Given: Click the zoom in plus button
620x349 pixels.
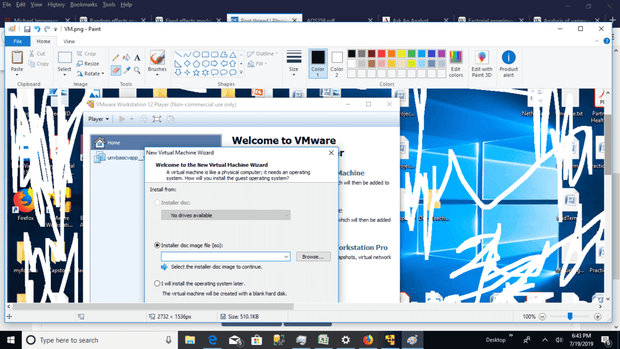Looking at the screenshot, I should coord(598,316).
